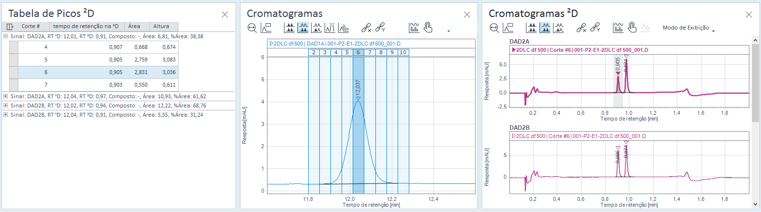Select separated layout in Cromatogramas ²D toolbar
The image size is (761, 212).
click(531, 28)
